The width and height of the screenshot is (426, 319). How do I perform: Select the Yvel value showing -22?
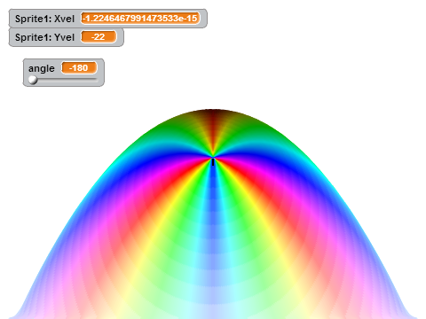[99, 37]
